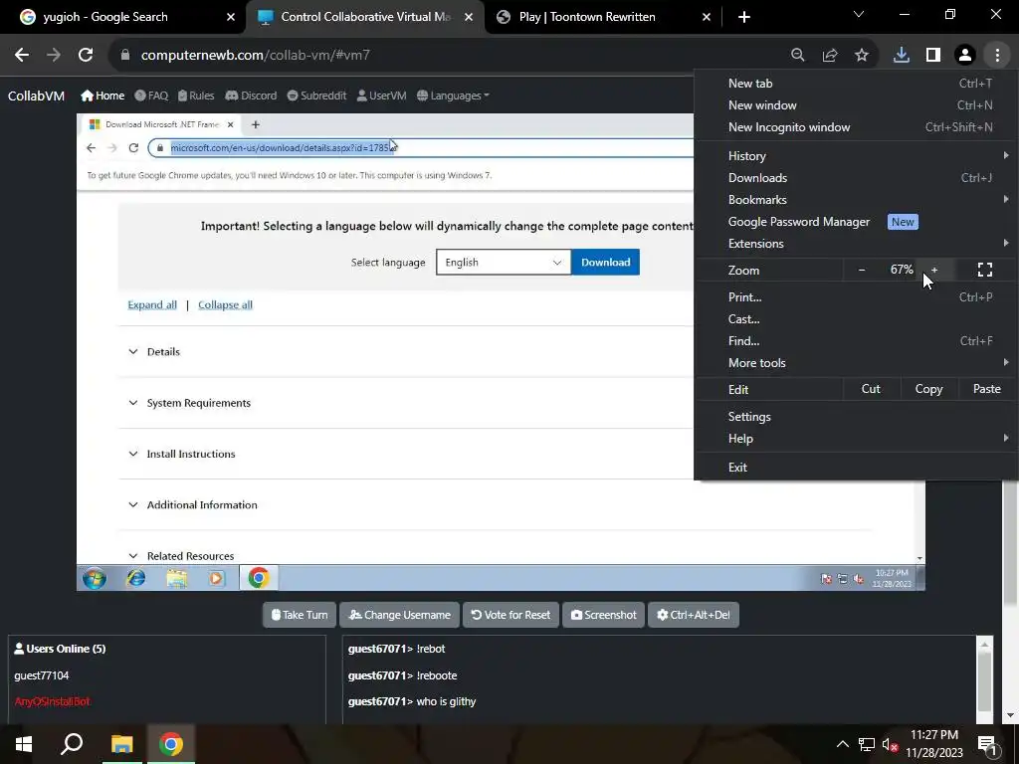This screenshot has width=1019, height=764.
Task: Open the tab search chevron
Action: click(x=859, y=14)
